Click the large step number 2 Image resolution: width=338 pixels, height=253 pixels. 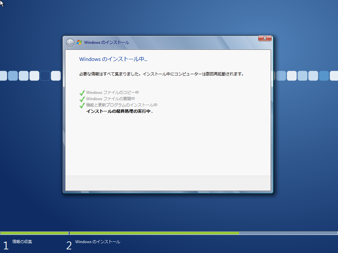click(69, 246)
